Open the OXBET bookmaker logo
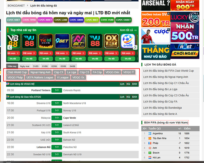204x163 pixels. (112, 41)
